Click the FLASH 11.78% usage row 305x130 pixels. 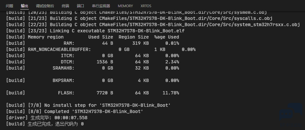pyautogui.click(x=92, y=93)
